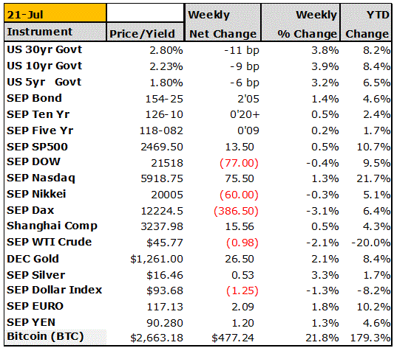This screenshot has height=348, width=394.
Task: Click the 21-Jul date header cell
Action: coord(55,13)
